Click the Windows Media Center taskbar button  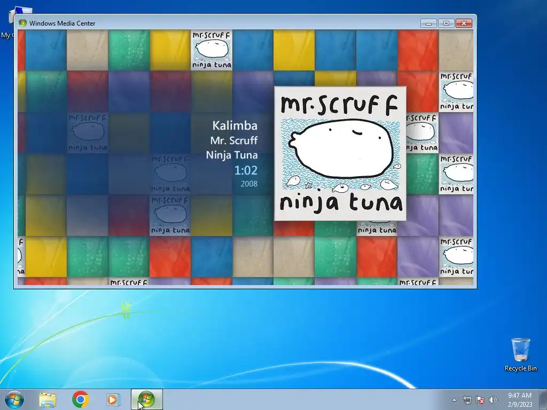146,399
